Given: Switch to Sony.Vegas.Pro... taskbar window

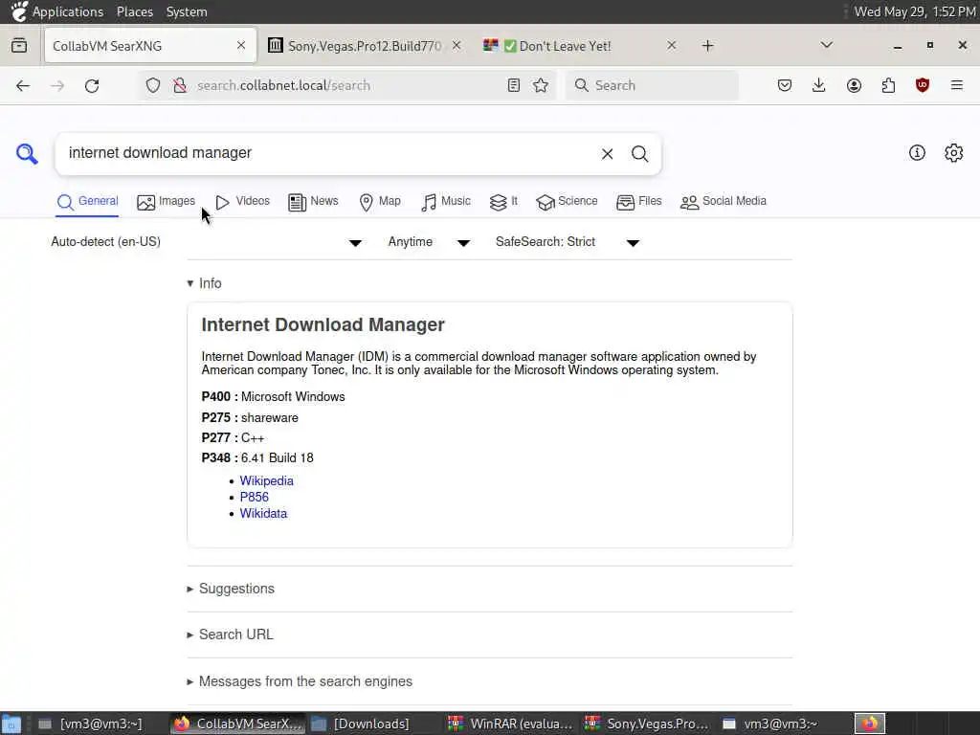Looking at the screenshot, I should pyautogui.click(x=648, y=724).
